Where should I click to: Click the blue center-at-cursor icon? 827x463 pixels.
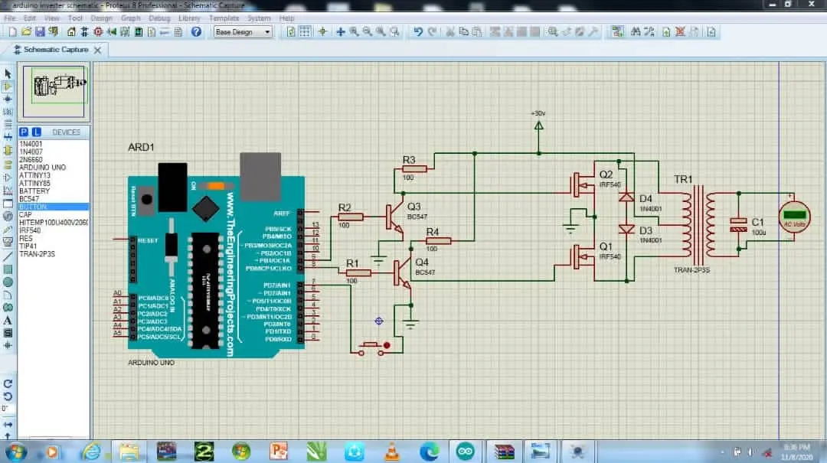point(341,31)
